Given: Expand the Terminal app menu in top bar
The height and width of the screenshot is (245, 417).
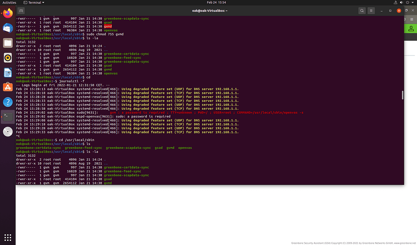Looking at the screenshot, I should pos(36,2).
